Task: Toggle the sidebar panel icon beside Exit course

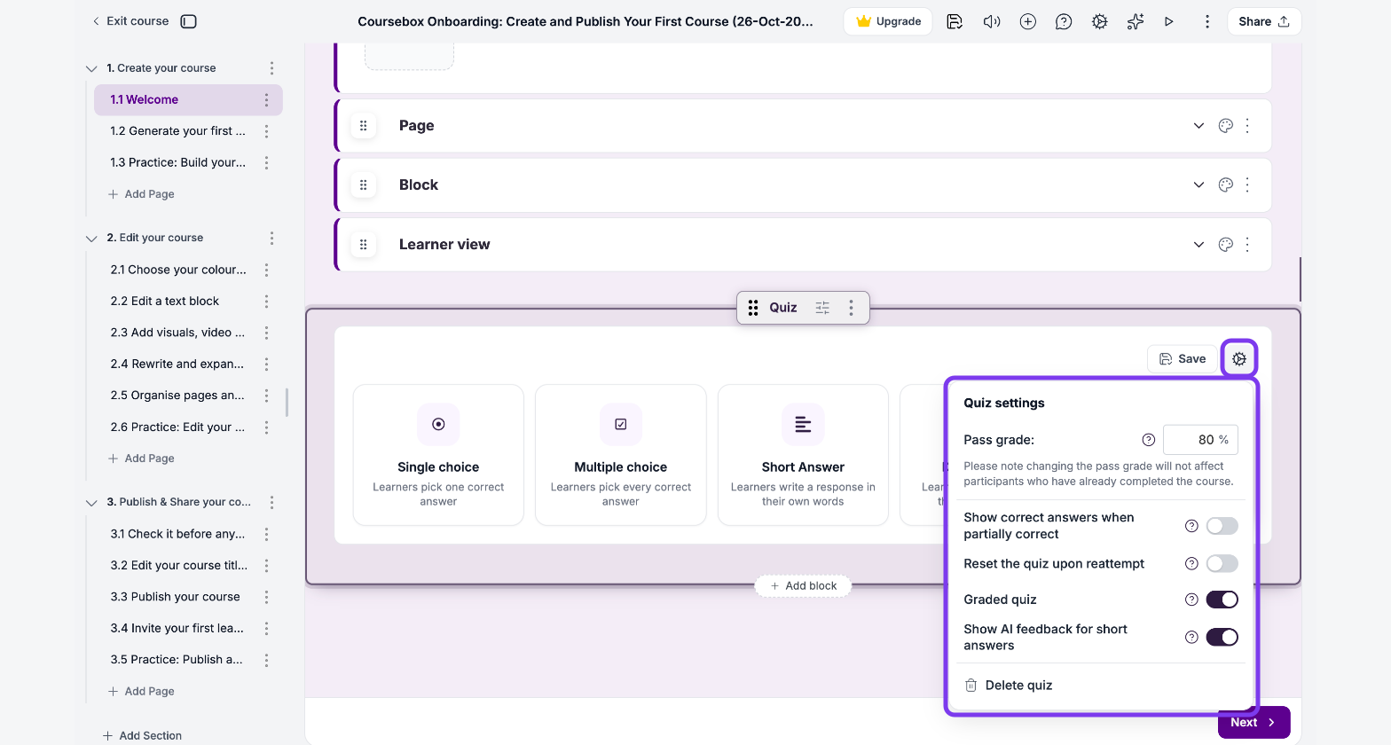Action: point(188,21)
